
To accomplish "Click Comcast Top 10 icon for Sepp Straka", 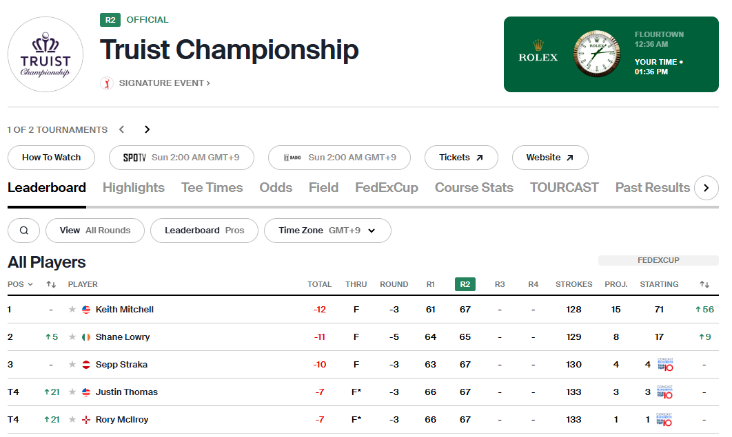I will (665, 365).
